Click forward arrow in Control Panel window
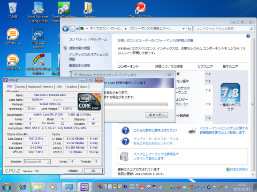 (73, 29)
